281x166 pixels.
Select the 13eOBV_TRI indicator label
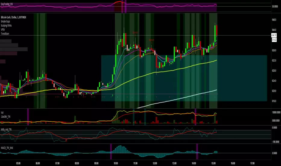(x=5, y=117)
